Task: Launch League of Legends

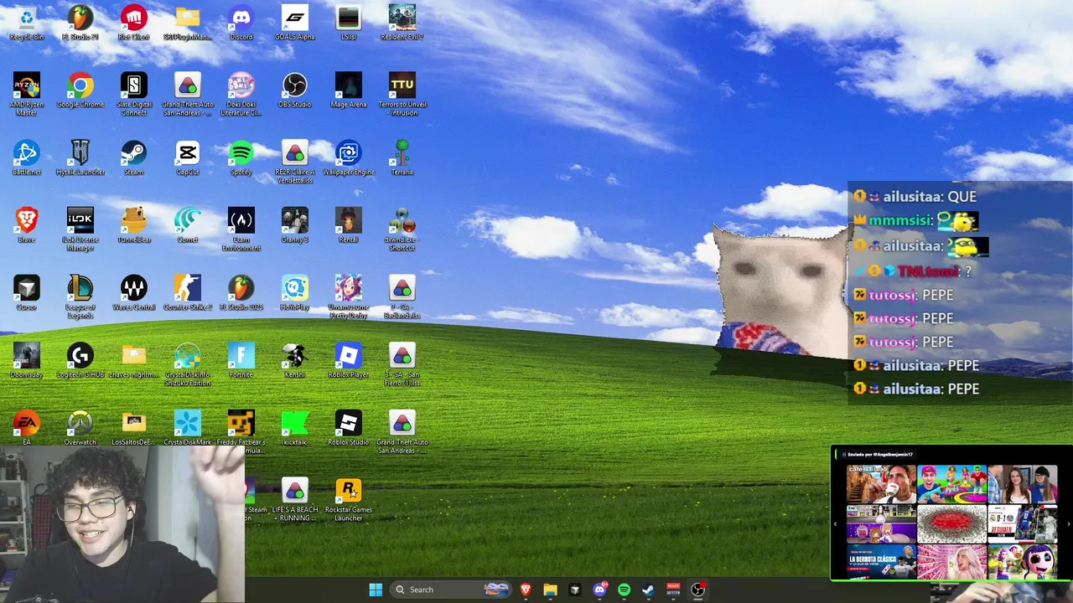Action: pos(80,297)
